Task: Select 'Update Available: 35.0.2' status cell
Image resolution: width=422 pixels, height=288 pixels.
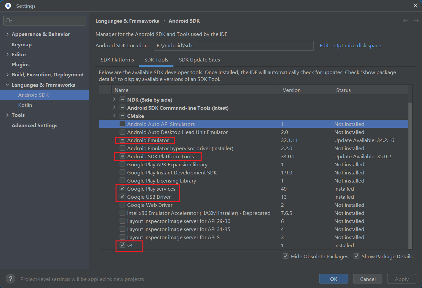Action: pos(363,156)
